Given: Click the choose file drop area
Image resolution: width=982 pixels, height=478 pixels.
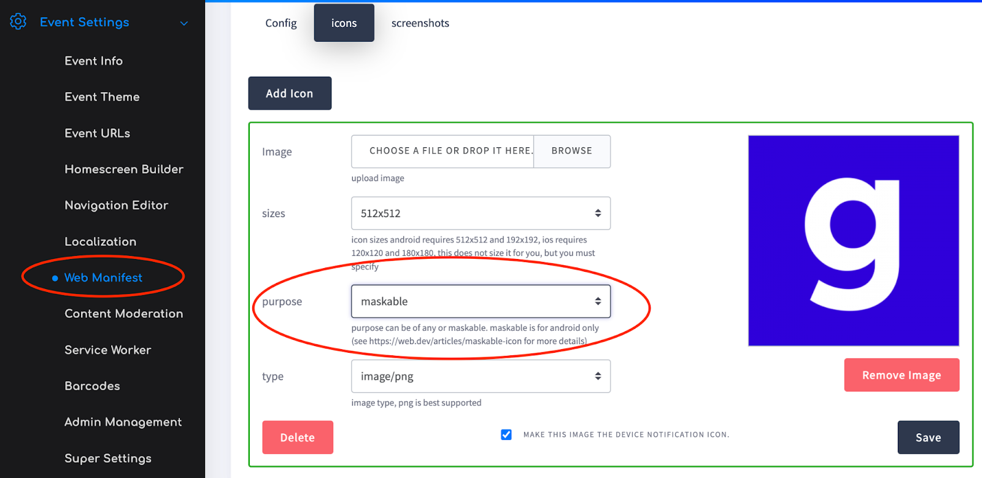Looking at the screenshot, I should tap(443, 151).
